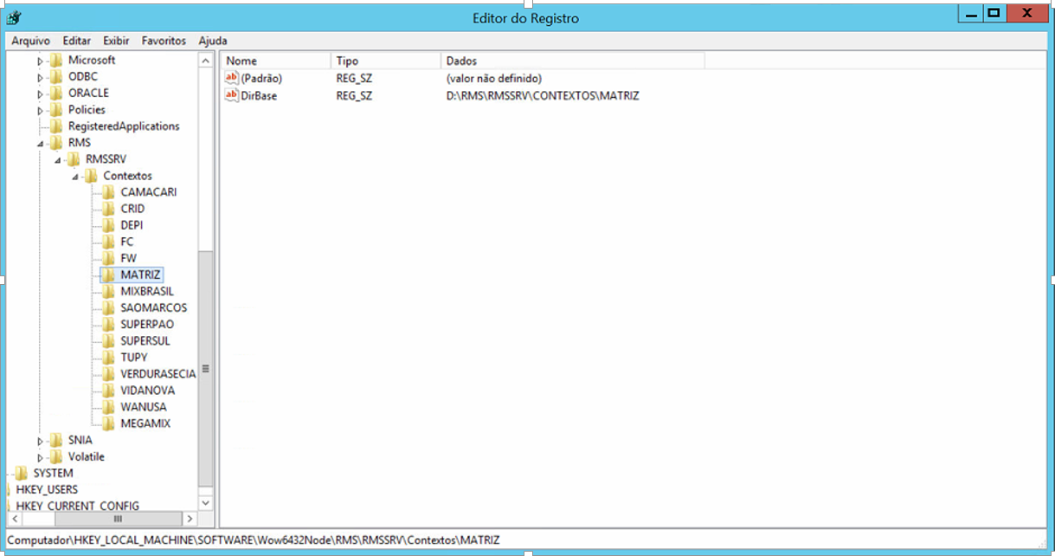Screen dimensions: 1055x556
Task: Select the SYSTEM key label
Action: [x=53, y=473]
